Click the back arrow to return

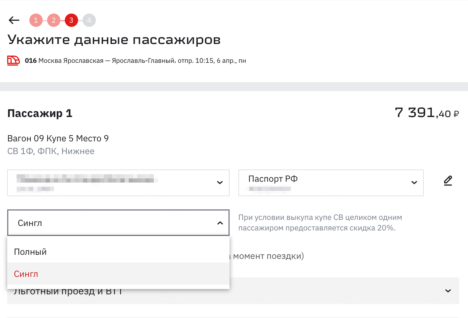coord(14,20)
